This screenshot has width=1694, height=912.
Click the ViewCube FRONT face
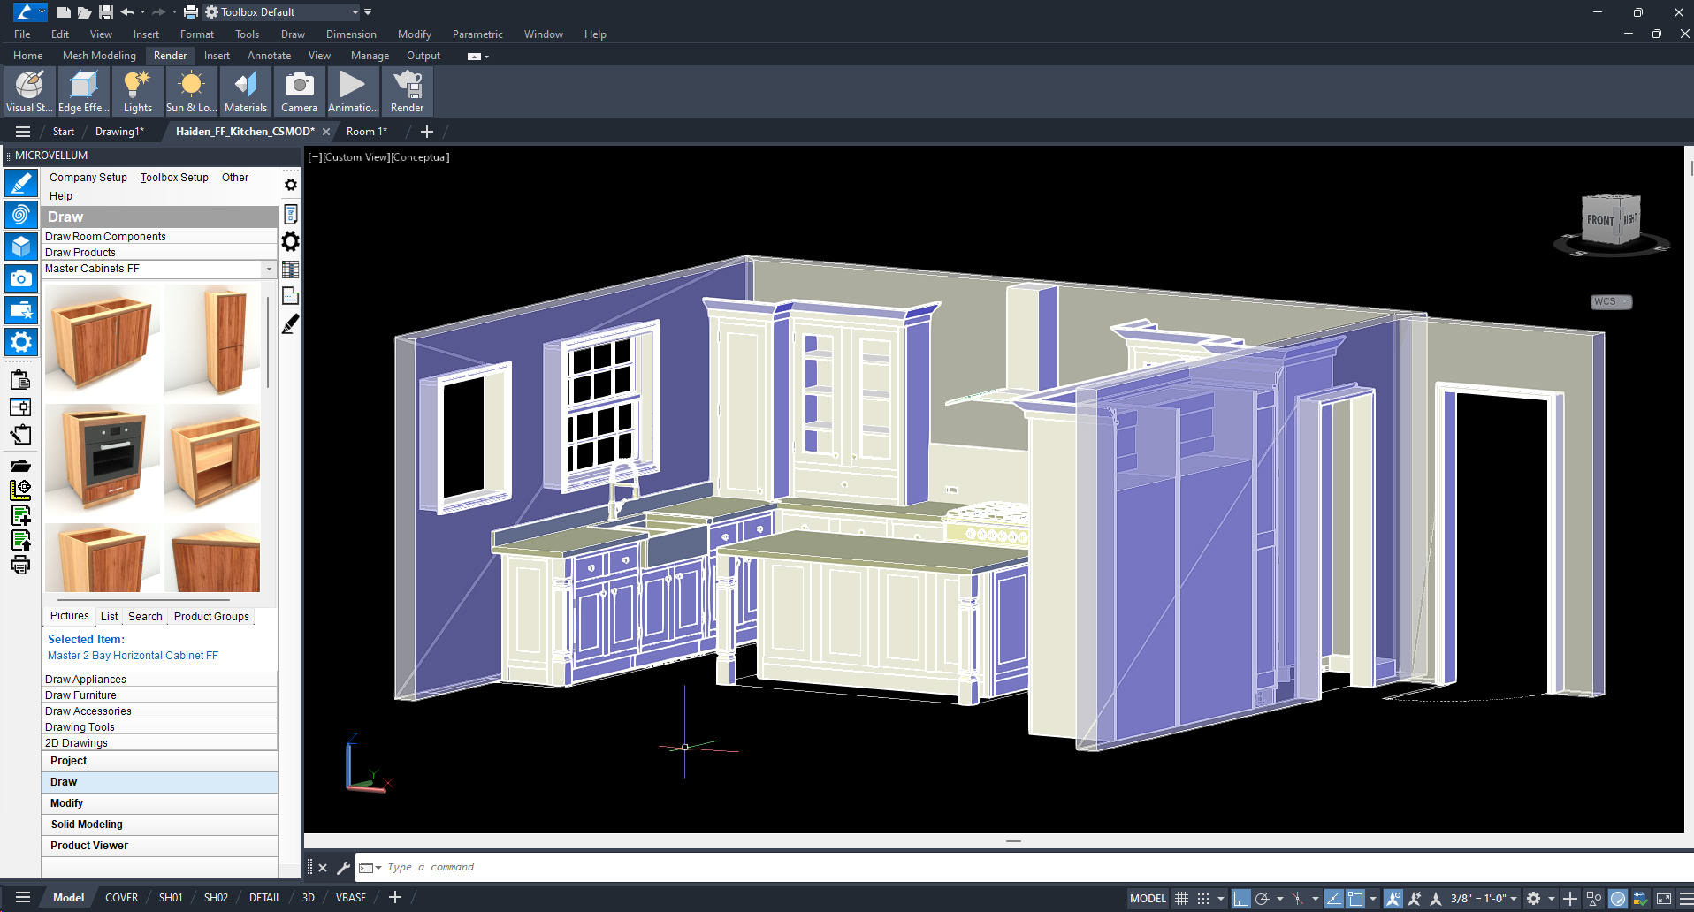[x=1600, y=221]
